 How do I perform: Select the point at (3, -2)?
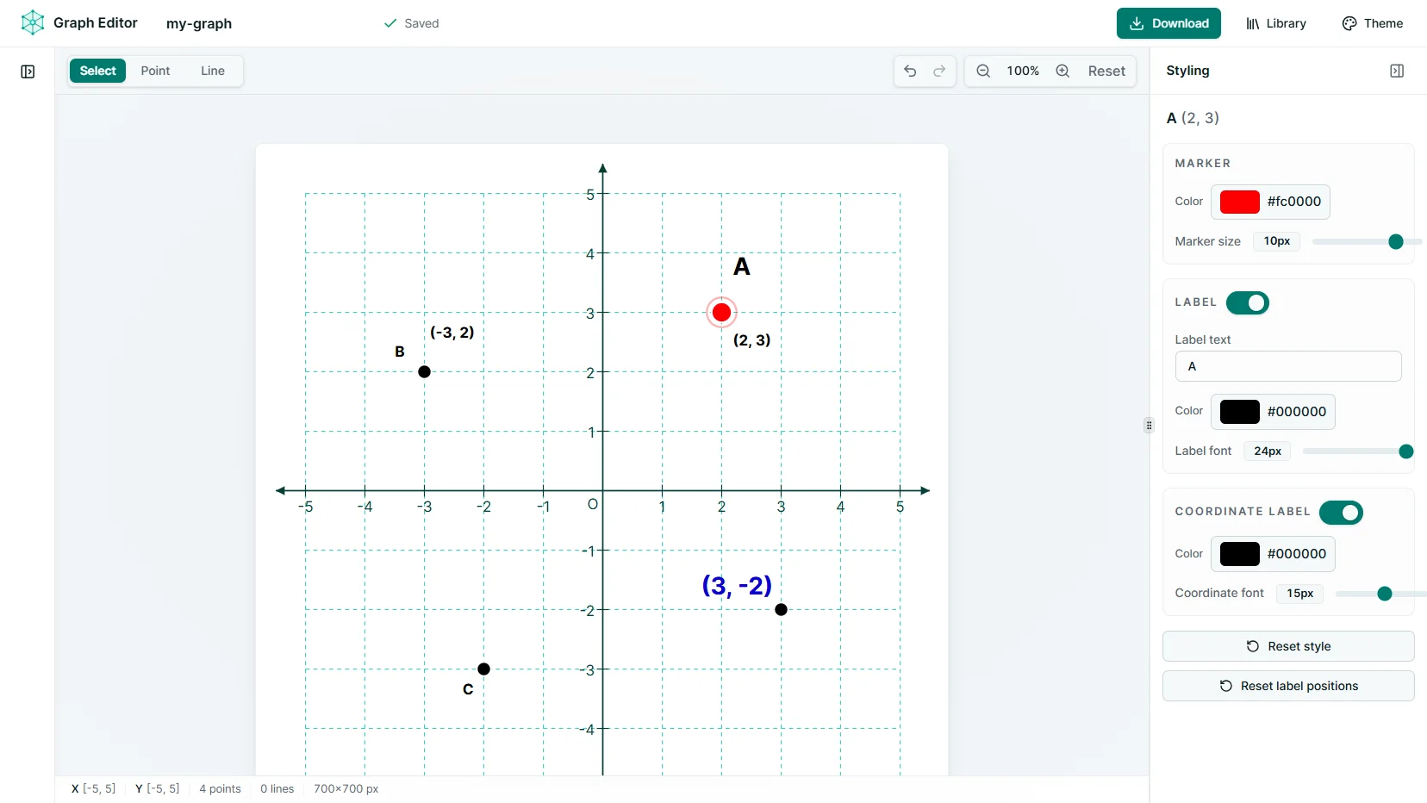click(x=781, y=609)
